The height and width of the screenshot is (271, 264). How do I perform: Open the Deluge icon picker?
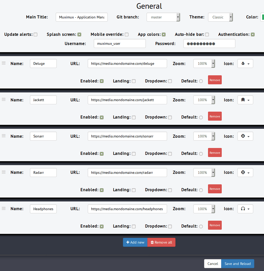click(245, 63)
